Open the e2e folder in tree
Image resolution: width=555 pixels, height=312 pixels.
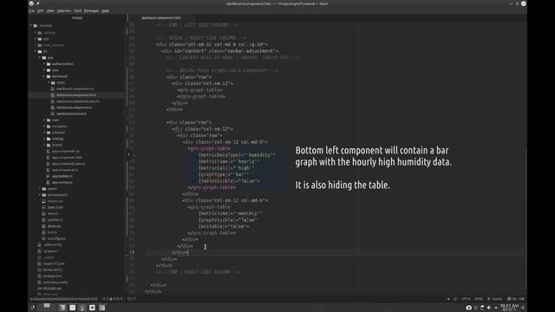coord(46,39)
